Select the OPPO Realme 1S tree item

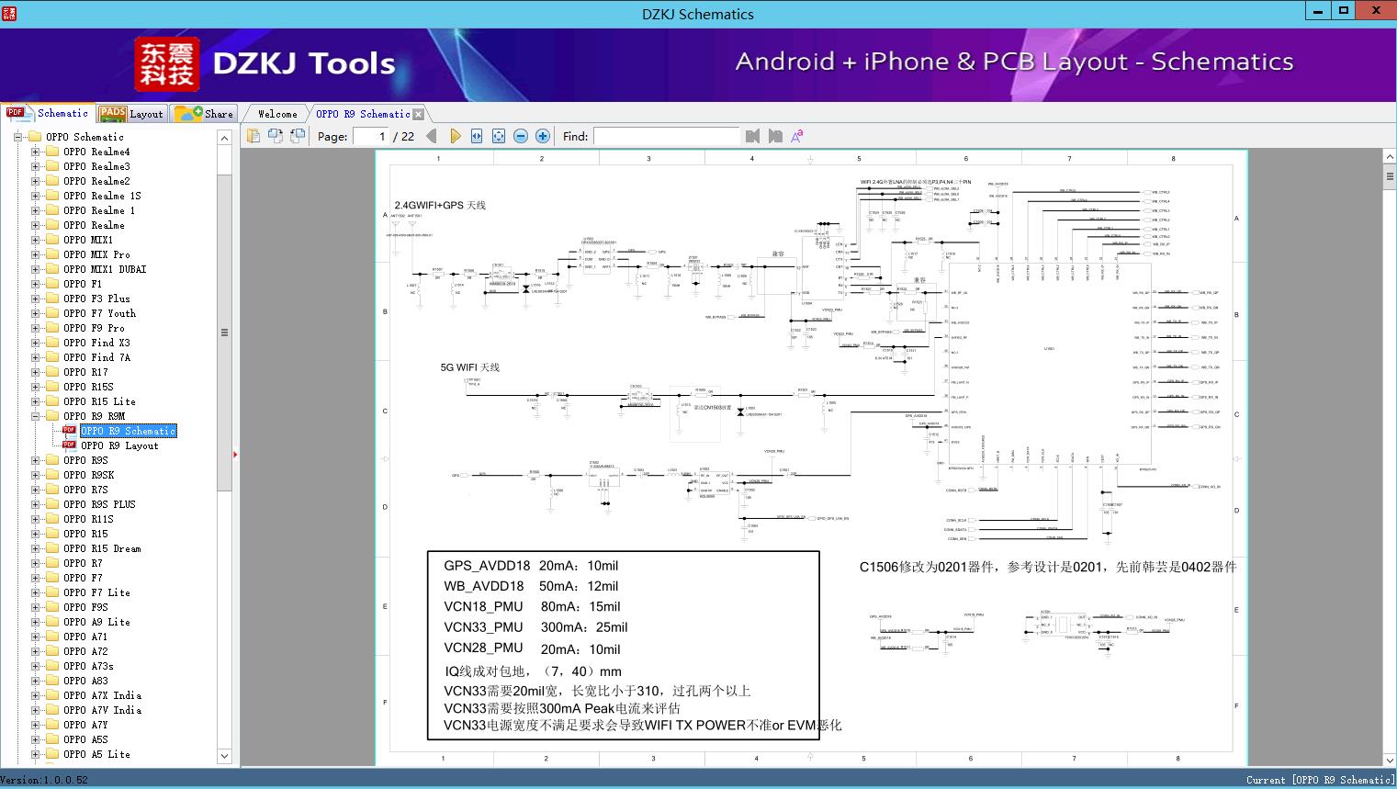pyautogui.click(x=102, y=196)
